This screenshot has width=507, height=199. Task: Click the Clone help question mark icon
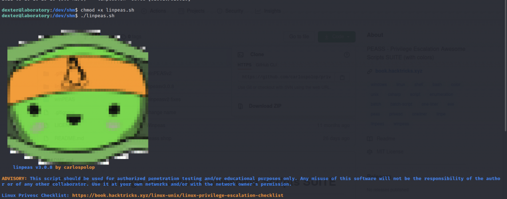pos(347,54)
